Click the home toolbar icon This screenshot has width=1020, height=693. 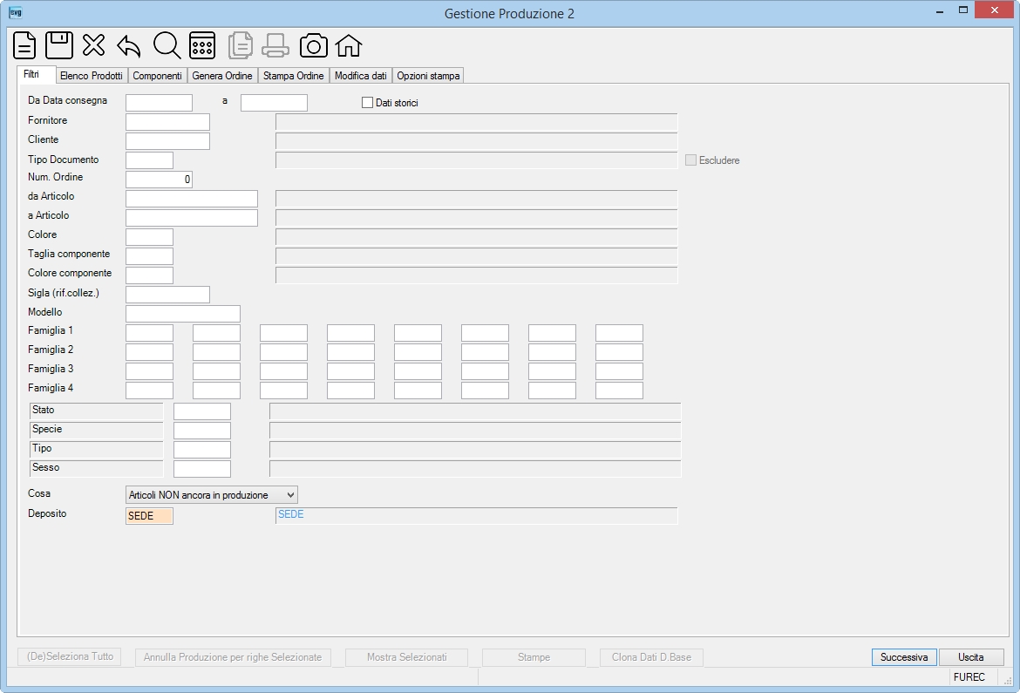coord(349,45)
